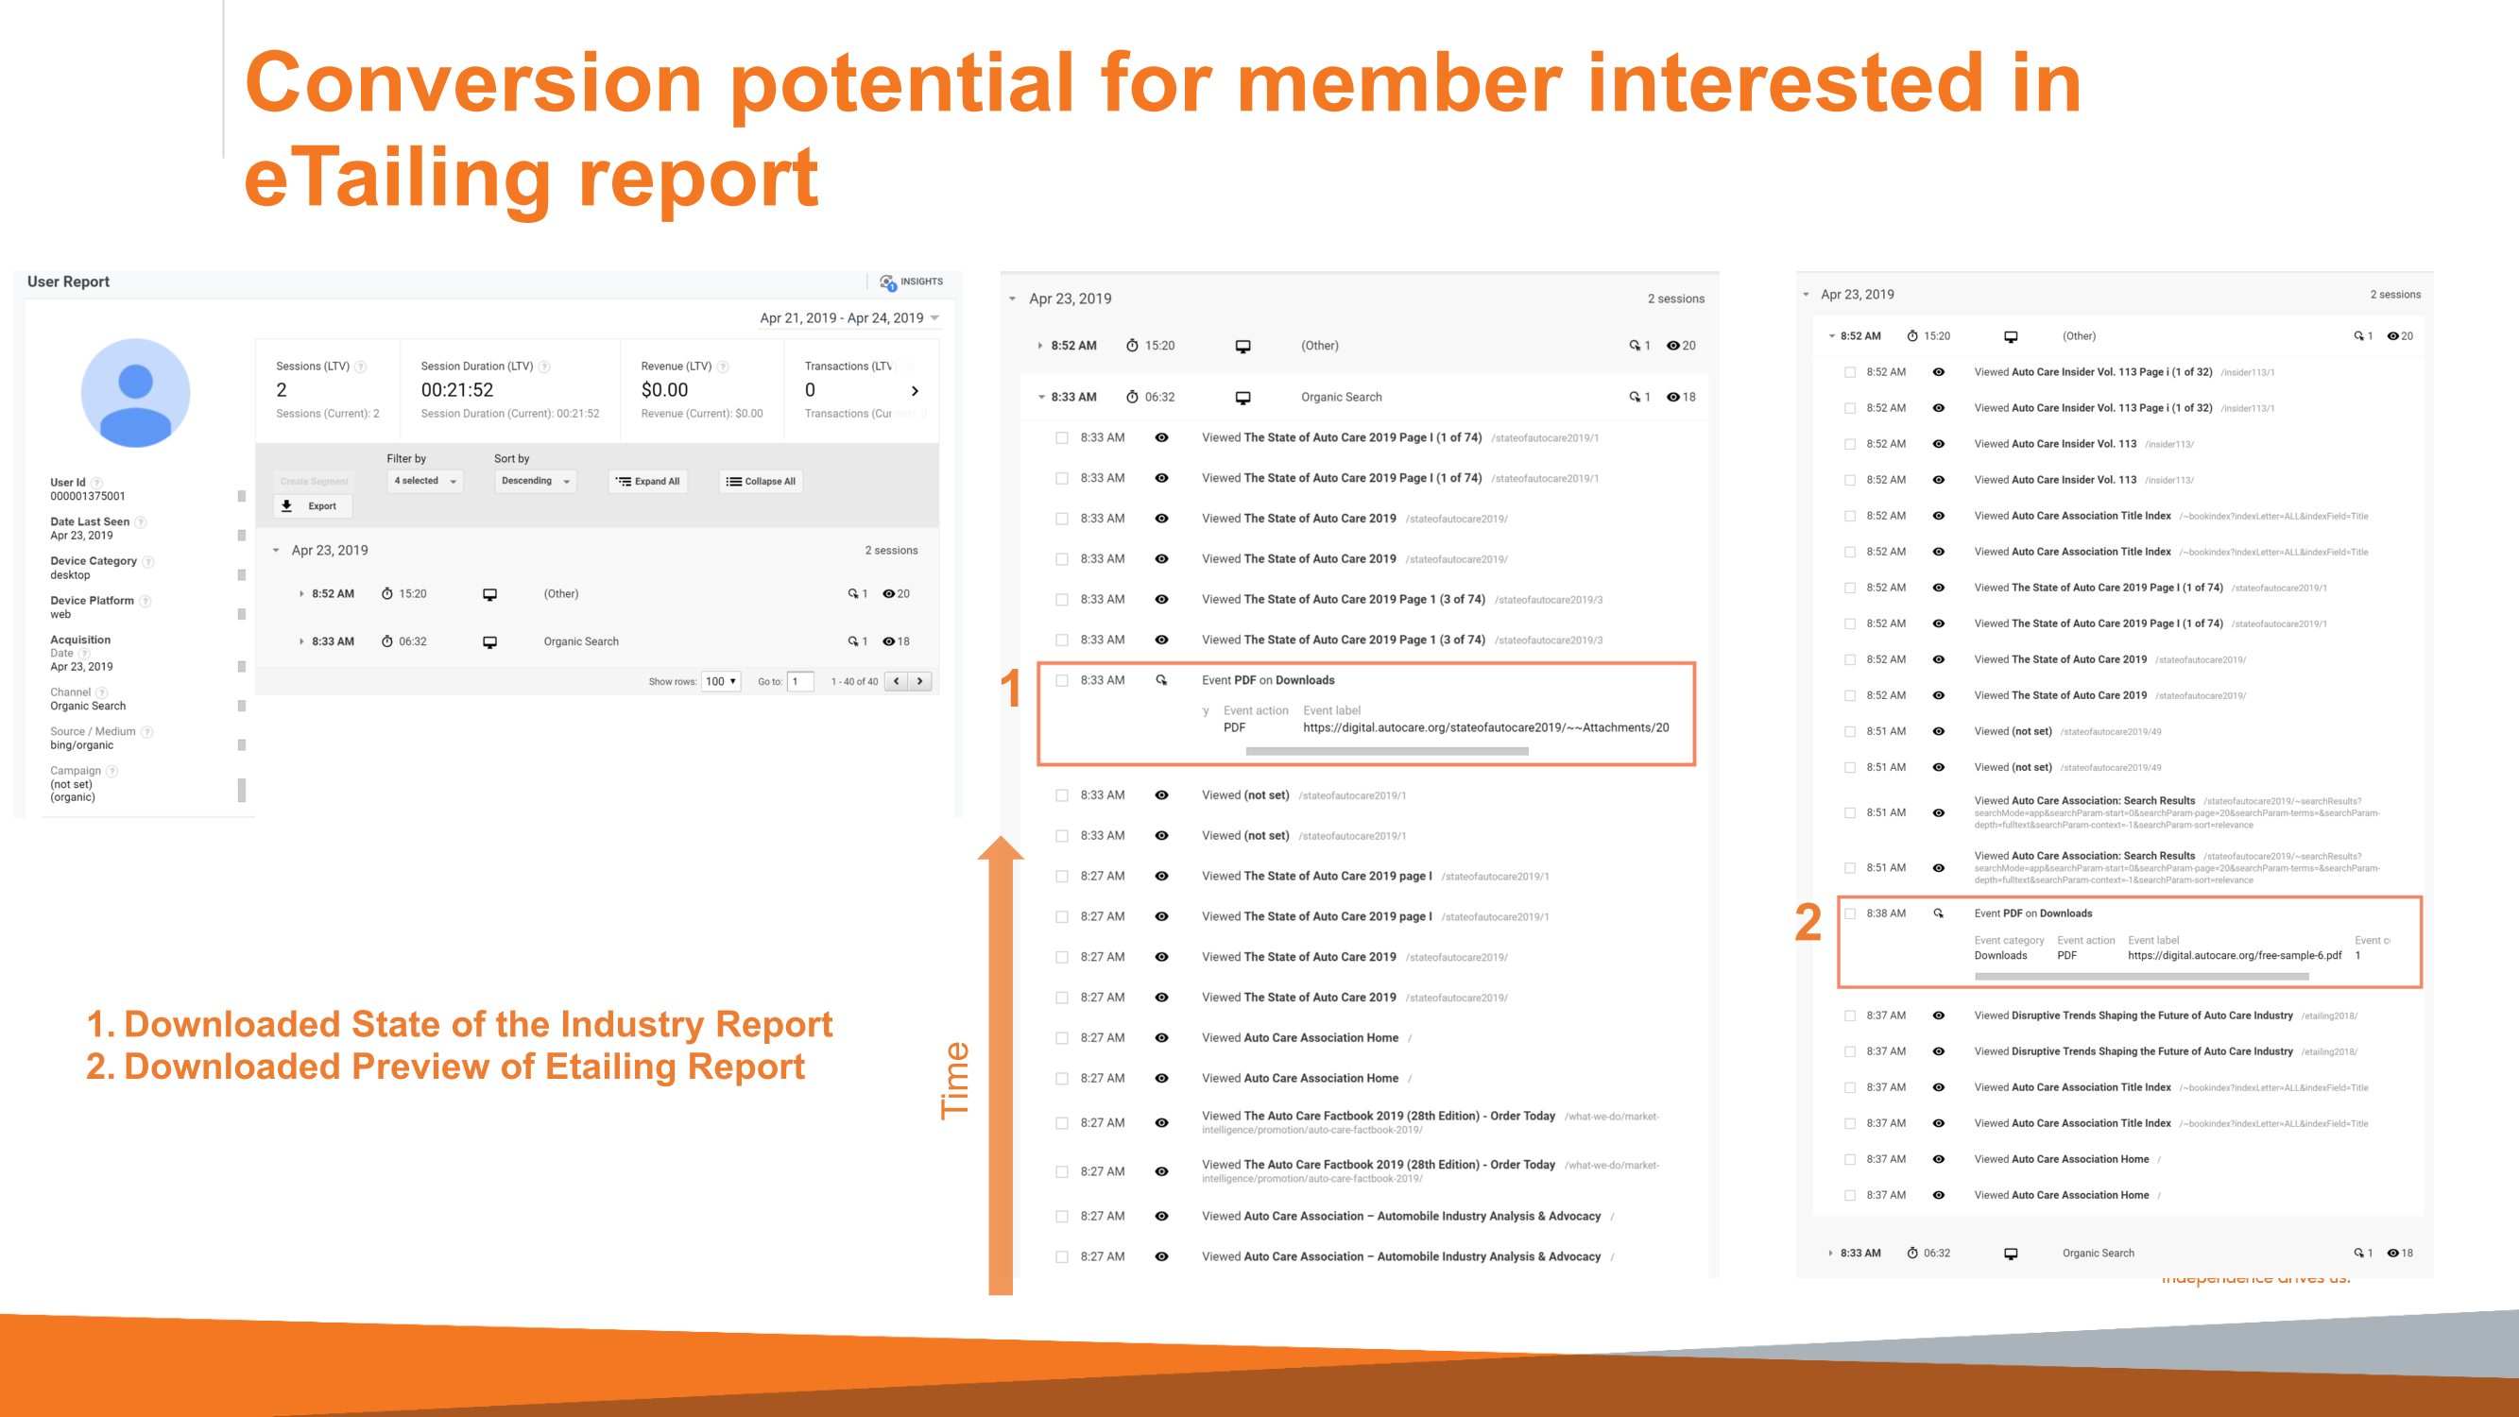The width and height of the screenshot is (2519, 1417).
Task: Expand the 8:52 AM session in User Report
Action: (301, 593)
